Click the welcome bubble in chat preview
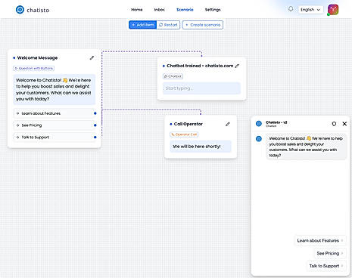352x278 pixels. tap(306, 147)
